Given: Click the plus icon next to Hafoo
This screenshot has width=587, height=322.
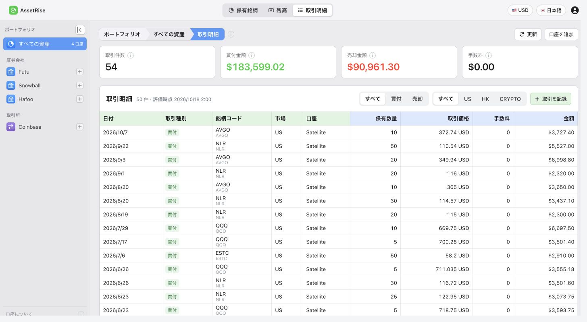Looking at the screenshot, I should click(x=80, y=99).
